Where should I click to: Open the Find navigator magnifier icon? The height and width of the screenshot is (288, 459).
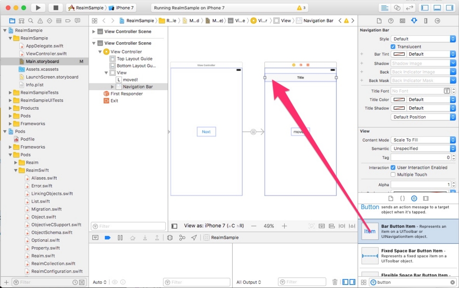pos(31,21)
